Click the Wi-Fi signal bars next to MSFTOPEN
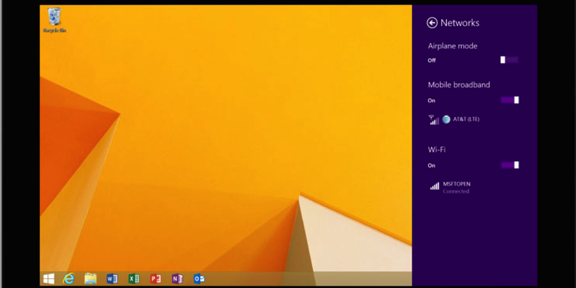The width and height of the screenshot is (576, 288). click(x=434, y=187)
